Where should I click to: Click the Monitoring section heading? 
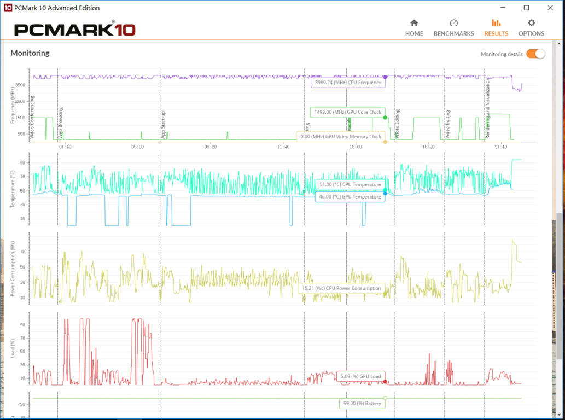(30, 53)
